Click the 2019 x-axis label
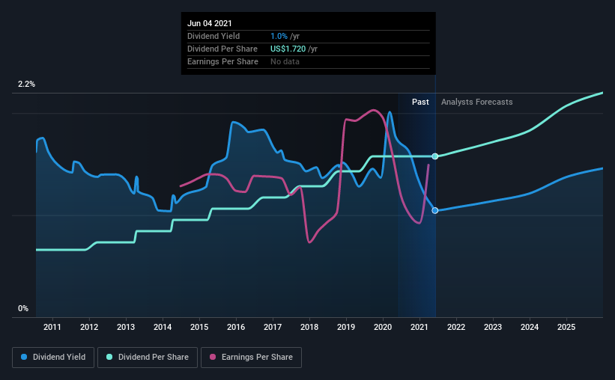This screenshot has width=615, height=380. click(x=346, y=327)
